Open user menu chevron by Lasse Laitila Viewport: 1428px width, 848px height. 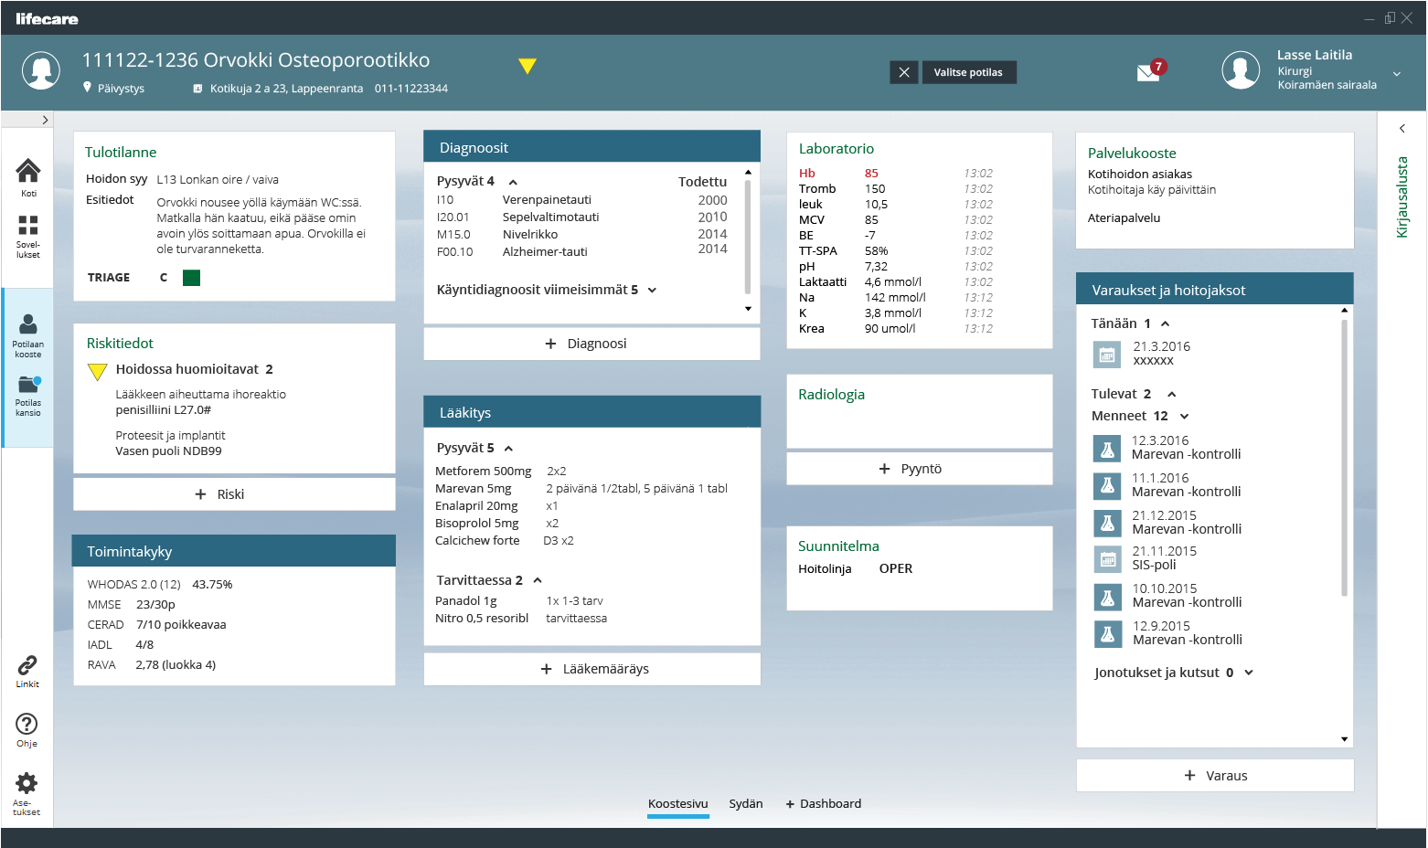[x=1397, y=74]
